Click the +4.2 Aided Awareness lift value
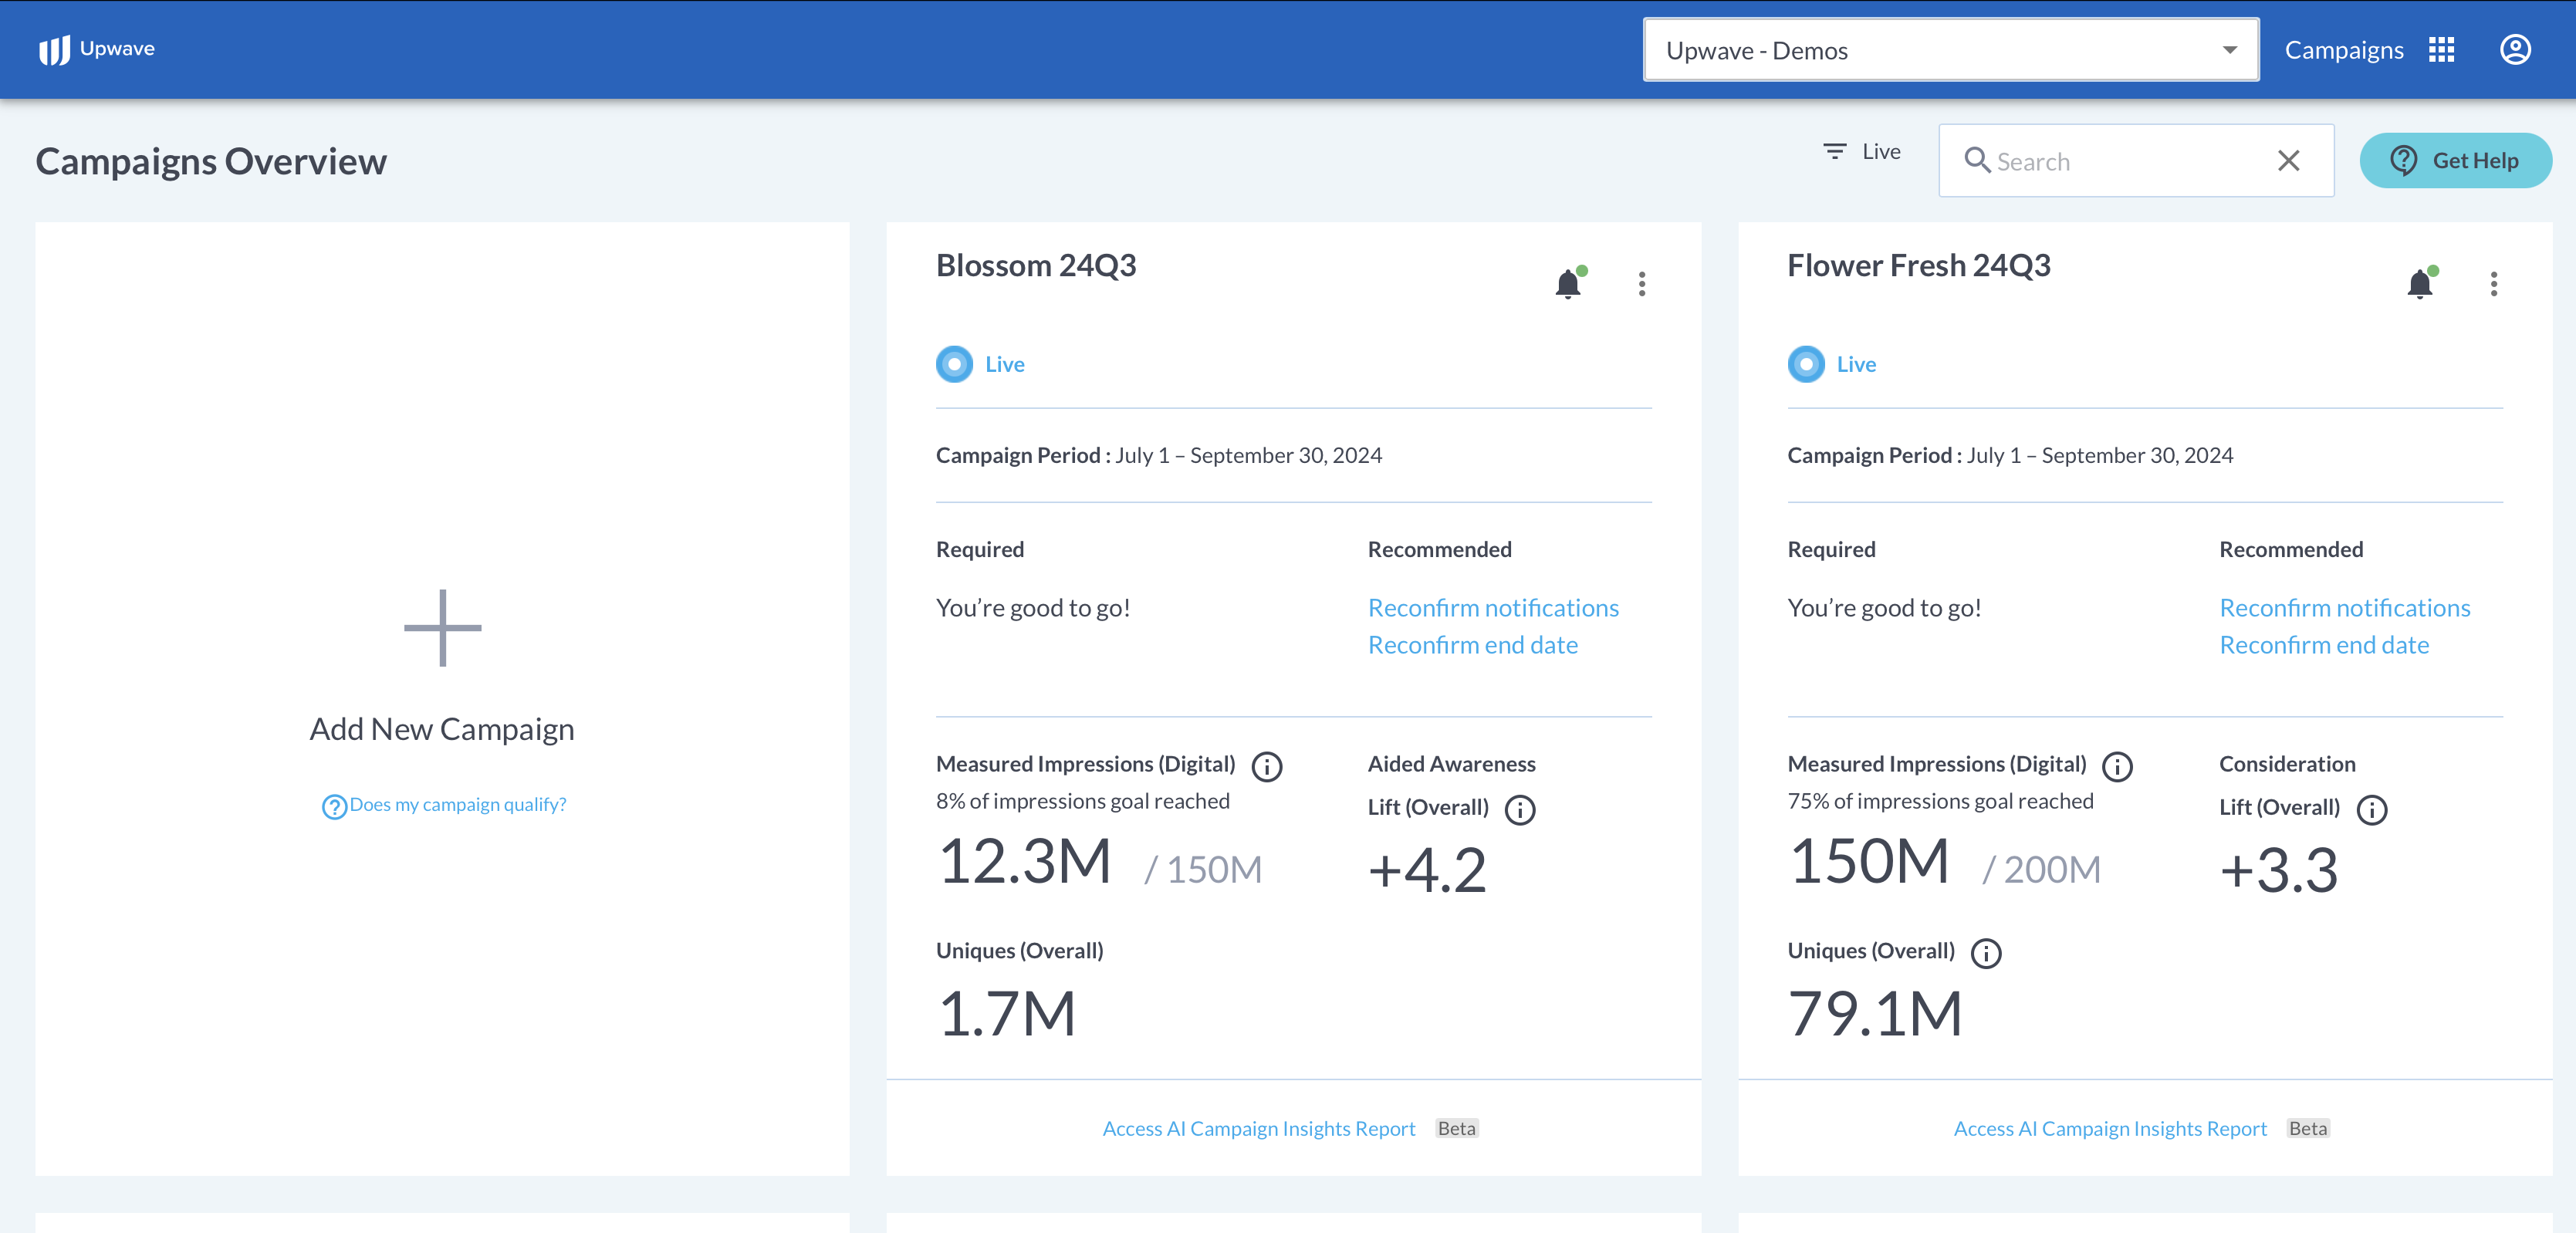 click(1427, 870)
